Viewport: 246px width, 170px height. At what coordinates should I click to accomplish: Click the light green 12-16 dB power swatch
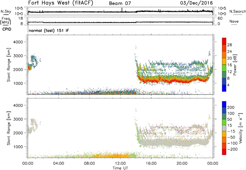pos(224,68)
